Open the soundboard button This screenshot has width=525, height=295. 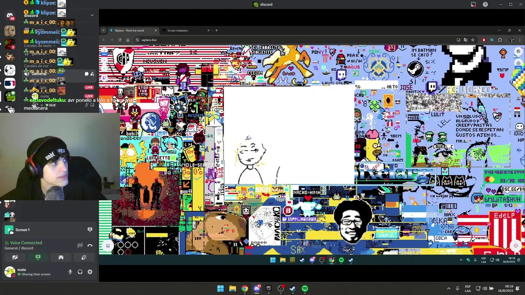84,257
